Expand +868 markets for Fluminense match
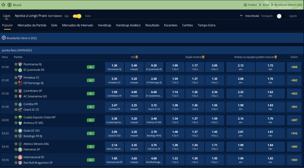This screenshot has width=304, height=168. [x=294, y=67]
